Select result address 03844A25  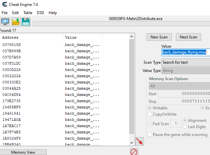coord(12,88)
